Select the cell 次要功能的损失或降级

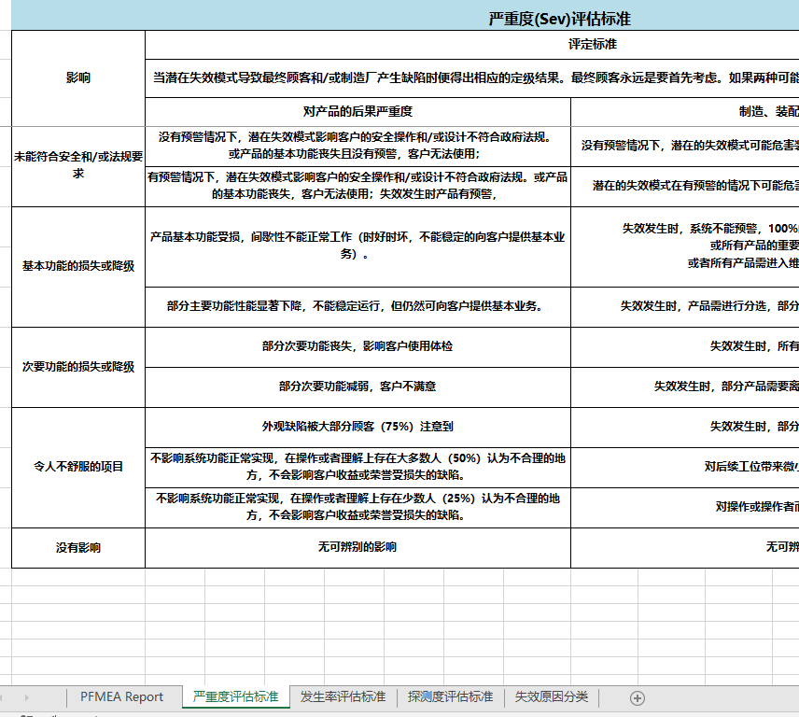pos(77,366)
